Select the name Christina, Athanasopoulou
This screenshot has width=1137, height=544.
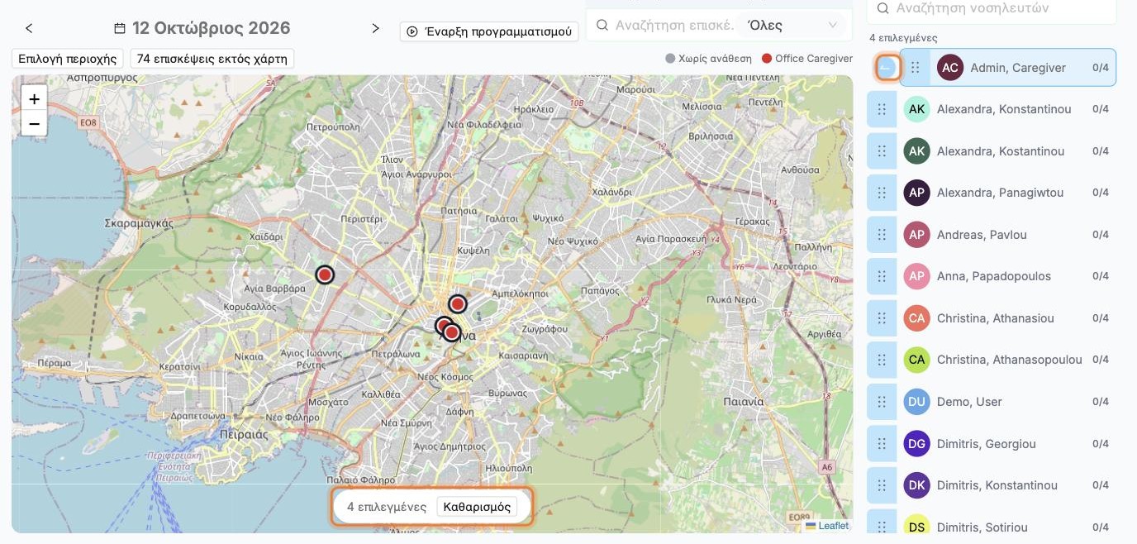tap(1010, 360)
